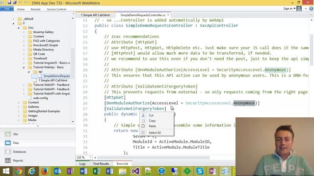The width and height of the screenshot is (314, 176).
Task: Close the SimpleDemoRequestsController.cs tab
Action: click(168, 15)
